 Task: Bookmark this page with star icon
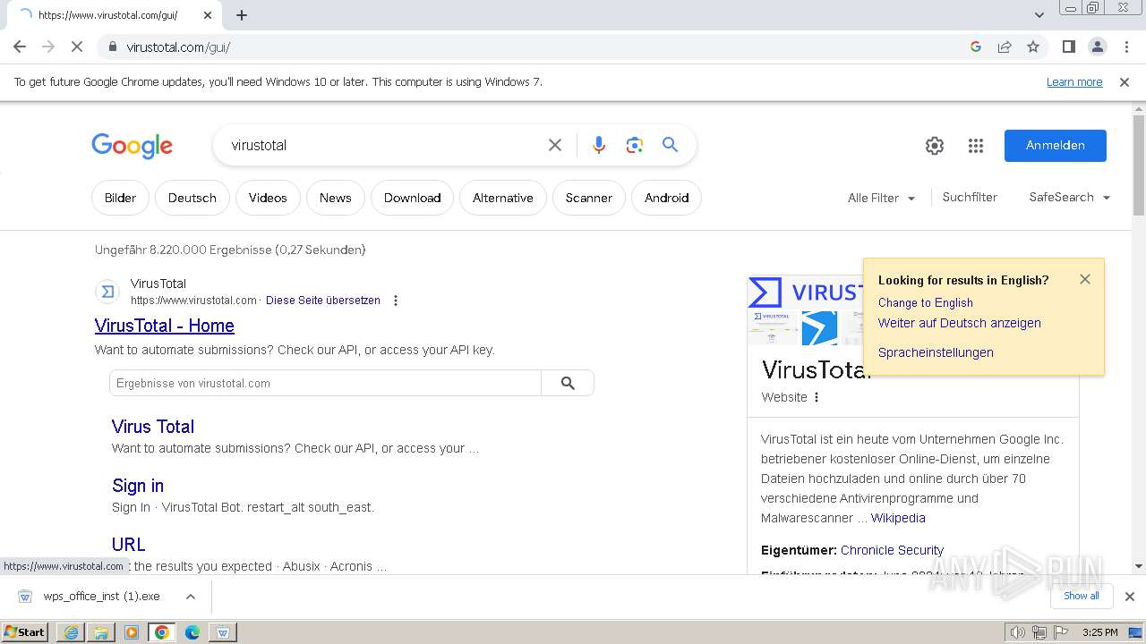click(x=1033, y=47)
